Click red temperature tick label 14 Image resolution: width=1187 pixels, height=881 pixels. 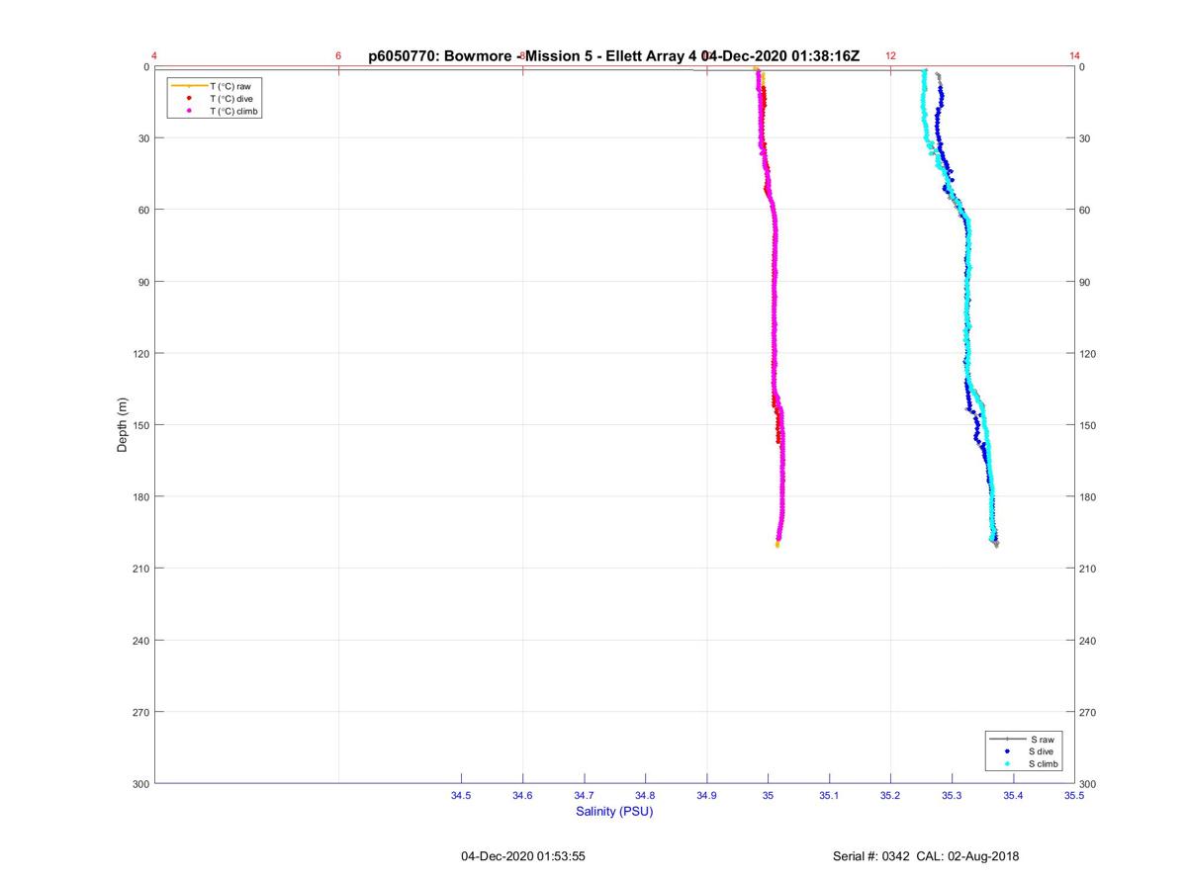[x=1074, y=56]
